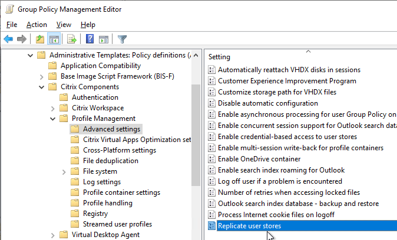
Task: Click the blue Help toolbar icon
Action: [x=90, y=39]
